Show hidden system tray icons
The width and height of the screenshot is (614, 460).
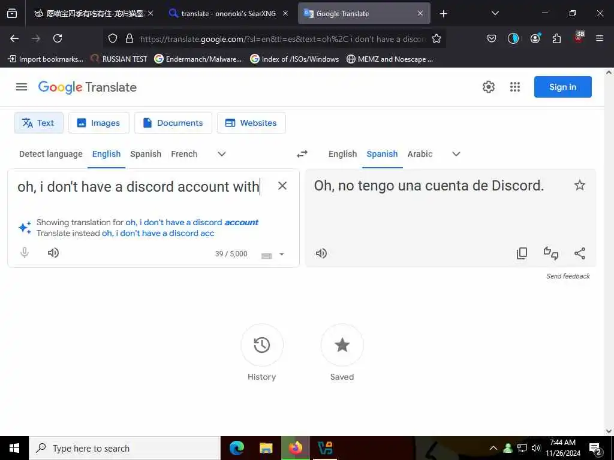[x=493, y=448]
